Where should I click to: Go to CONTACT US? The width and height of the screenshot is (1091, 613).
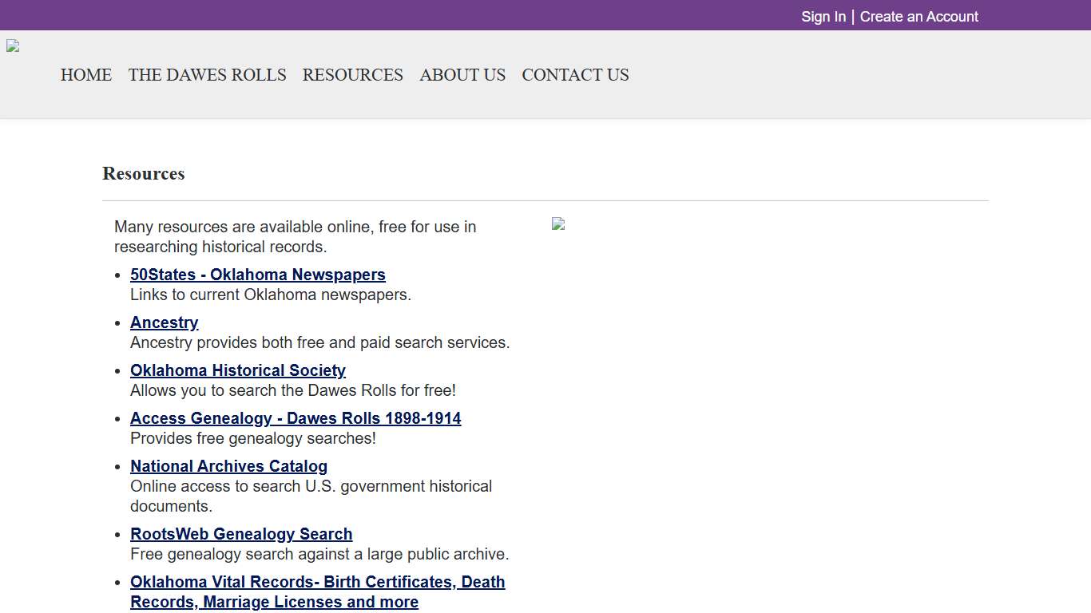[575, 75]
